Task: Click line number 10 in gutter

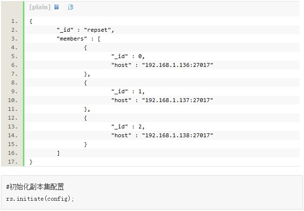Action: [13, 100]
